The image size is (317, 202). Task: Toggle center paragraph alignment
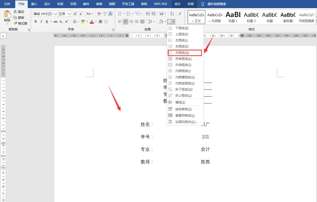pyautogui.click(x=125, y=22)
